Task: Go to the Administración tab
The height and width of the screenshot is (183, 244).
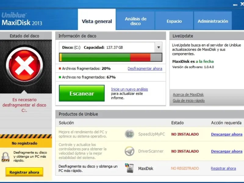Action: [213, 21]
